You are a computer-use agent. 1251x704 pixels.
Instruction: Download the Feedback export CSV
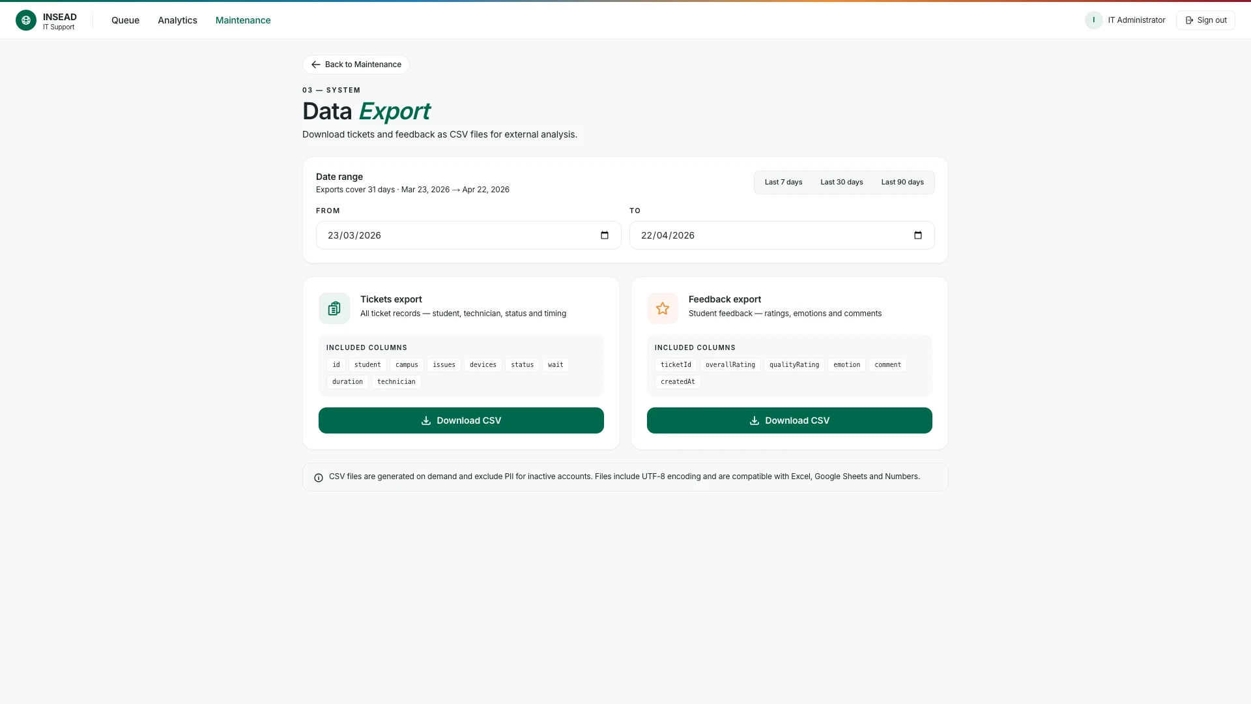click(790, 420)
